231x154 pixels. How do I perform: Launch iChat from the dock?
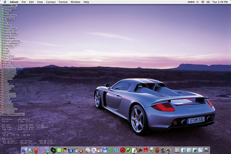click(x=30, y=150)
